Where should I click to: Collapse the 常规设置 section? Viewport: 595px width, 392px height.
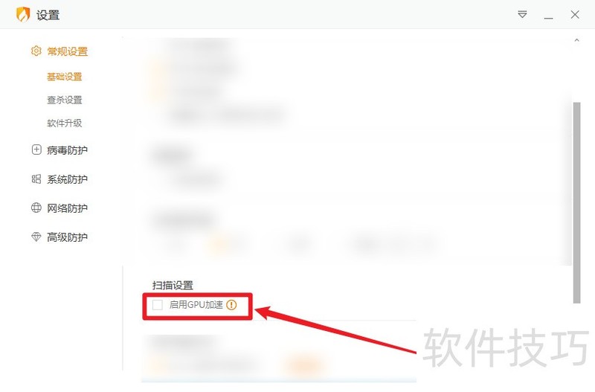pyautogui.click(x=67, y=51)
